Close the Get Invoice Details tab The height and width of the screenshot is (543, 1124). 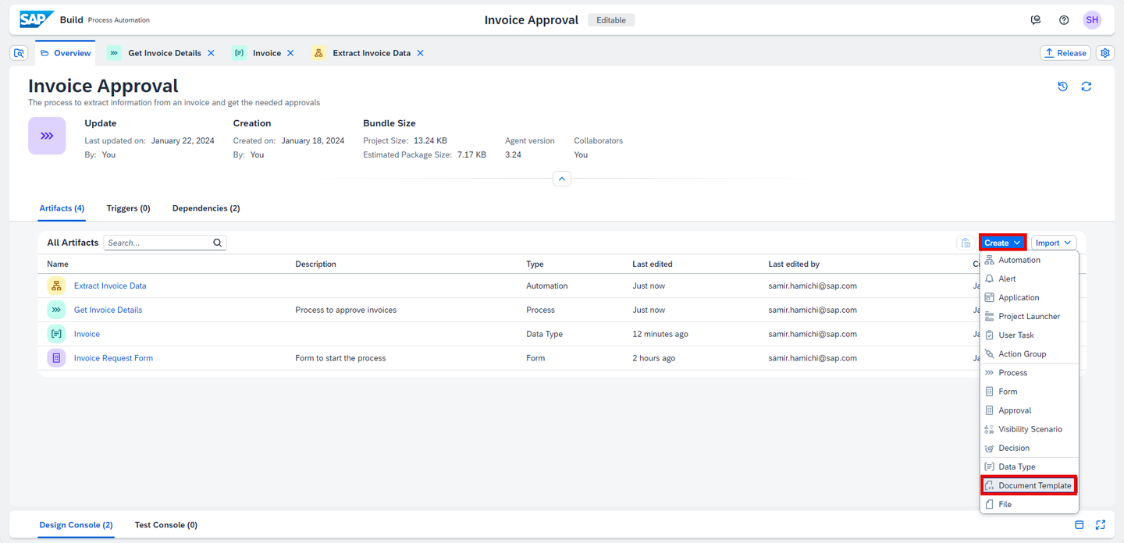tap(211, 53)
